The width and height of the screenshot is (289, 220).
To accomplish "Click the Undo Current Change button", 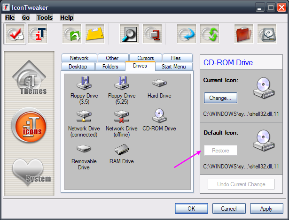I will [241, 184].
